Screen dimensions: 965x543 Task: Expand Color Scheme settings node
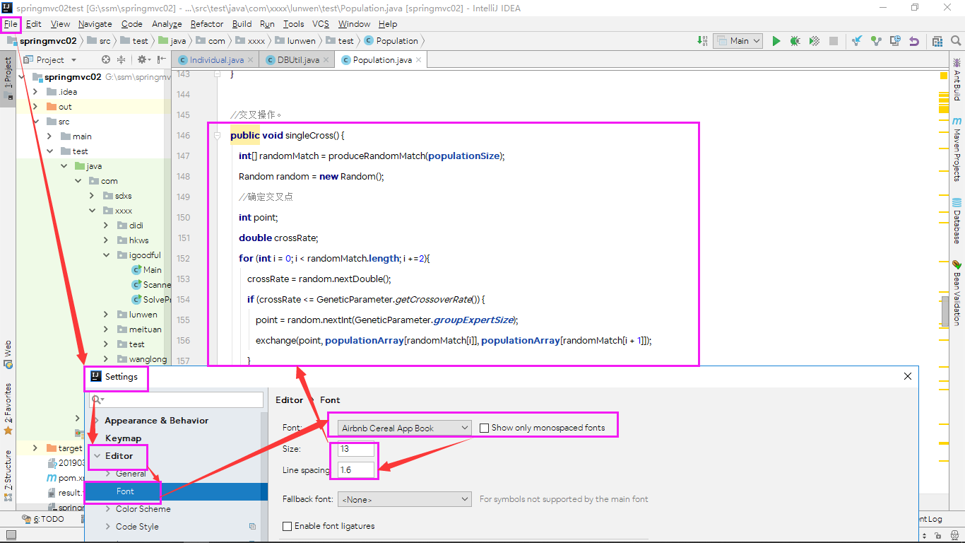(108, 509)
